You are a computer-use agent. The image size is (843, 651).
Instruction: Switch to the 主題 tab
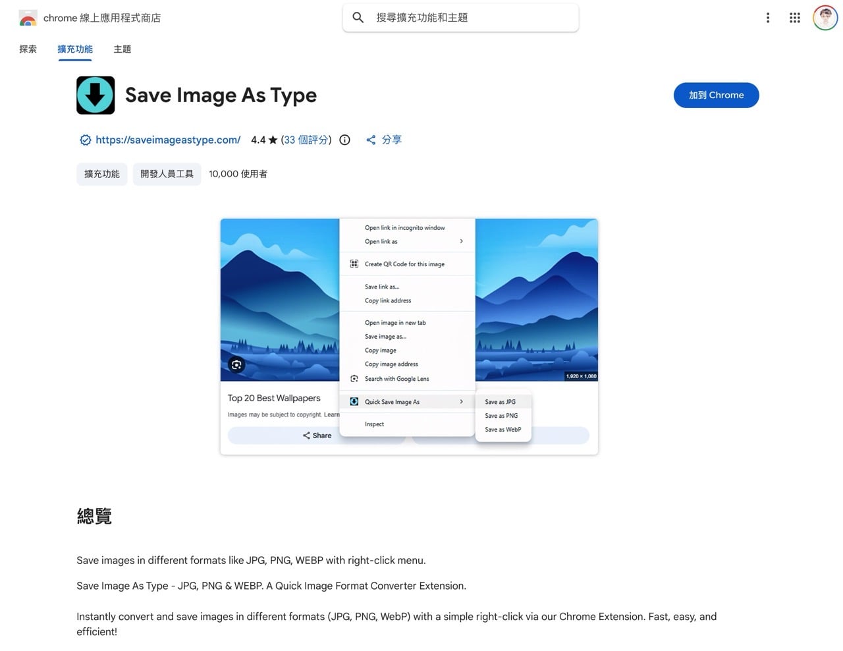(122, 49)
